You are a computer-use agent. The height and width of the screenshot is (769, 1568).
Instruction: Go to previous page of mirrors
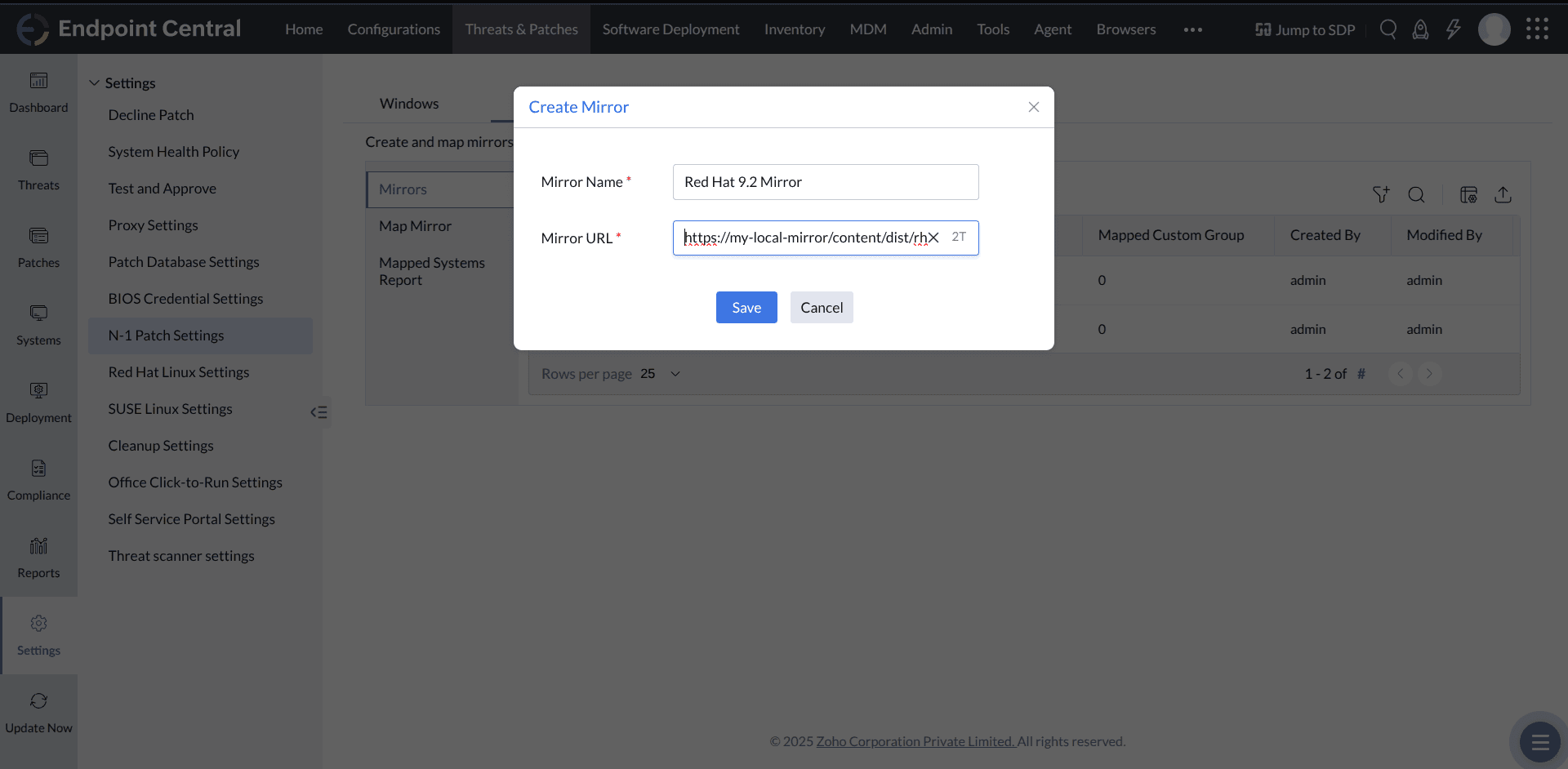[1400, 374]
